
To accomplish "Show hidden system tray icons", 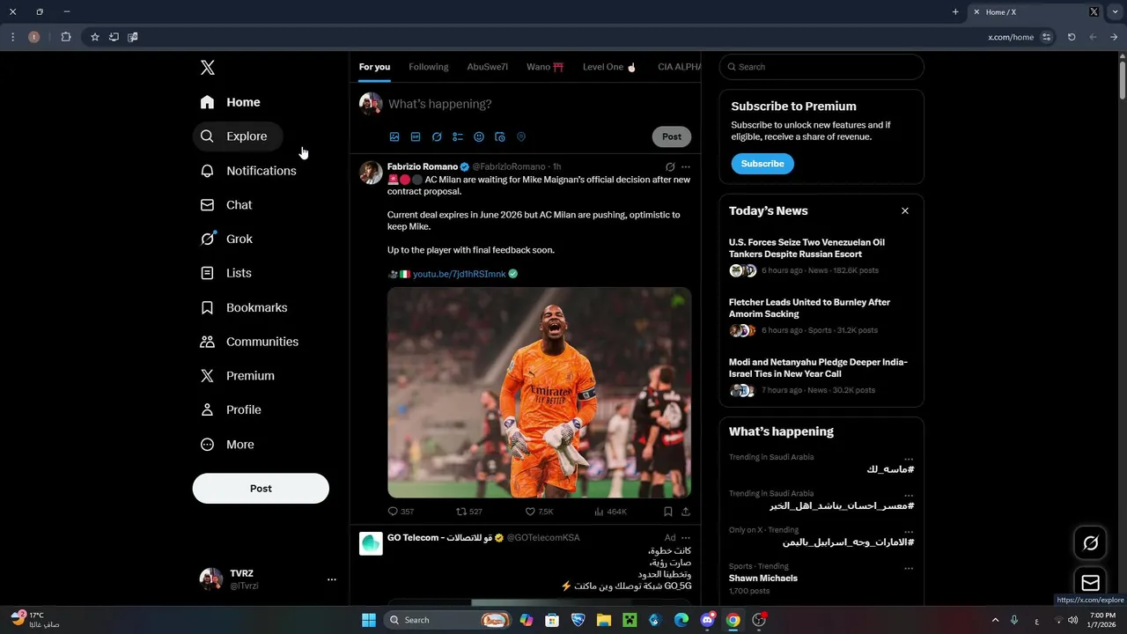I will (996, 620).
